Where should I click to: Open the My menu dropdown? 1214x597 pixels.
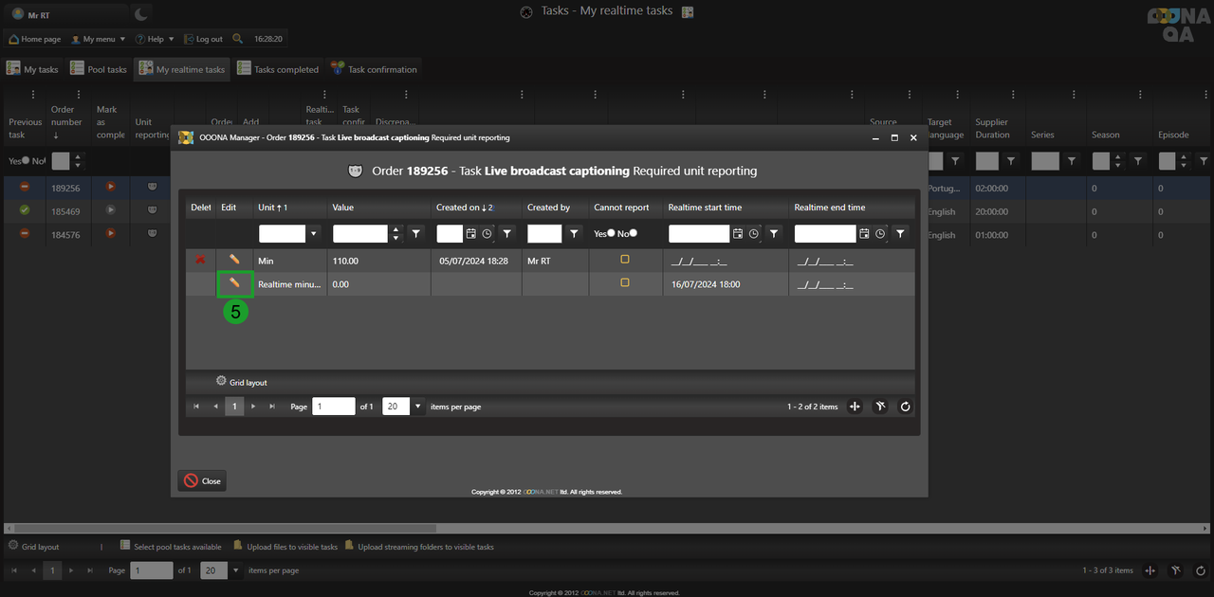[99, 39]
